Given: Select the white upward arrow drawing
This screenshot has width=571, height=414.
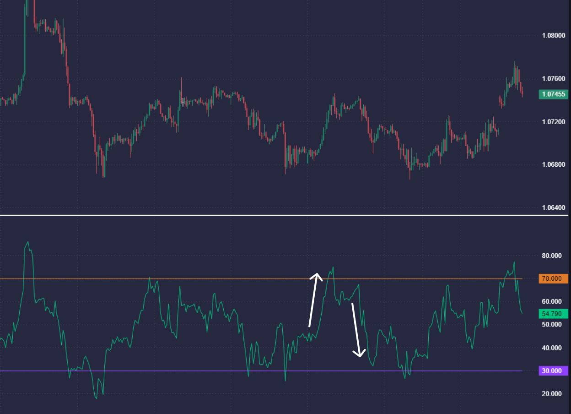Looking at the screenshot, I should click(x=313, y=300).
